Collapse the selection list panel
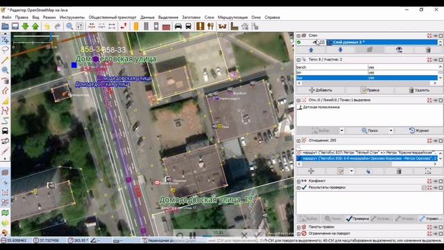This screenshot has width=444, height=250. pyautogui.click(x=298, y=100)
